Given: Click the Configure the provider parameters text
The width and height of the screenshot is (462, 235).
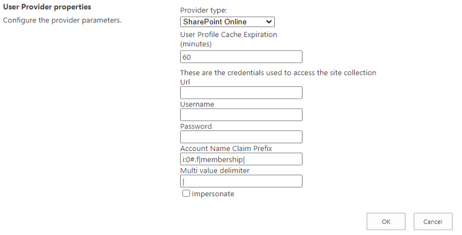Looking at the screenshot, I should point(62,21).
